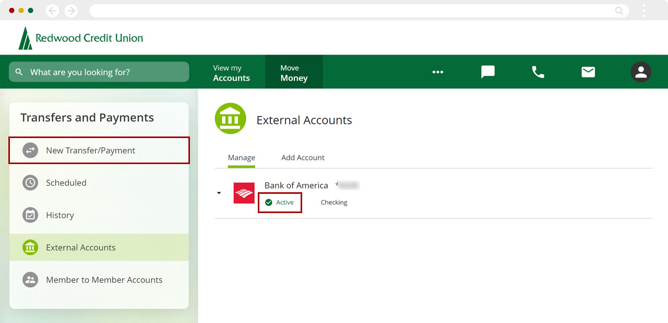Click the green External Accounts header icon
The image size is (668, 323).
tap(230, 119)
